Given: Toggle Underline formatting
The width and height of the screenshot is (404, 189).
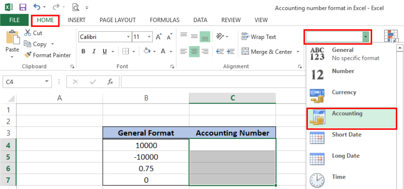Looking at the screenshot, I should (105, 51).
